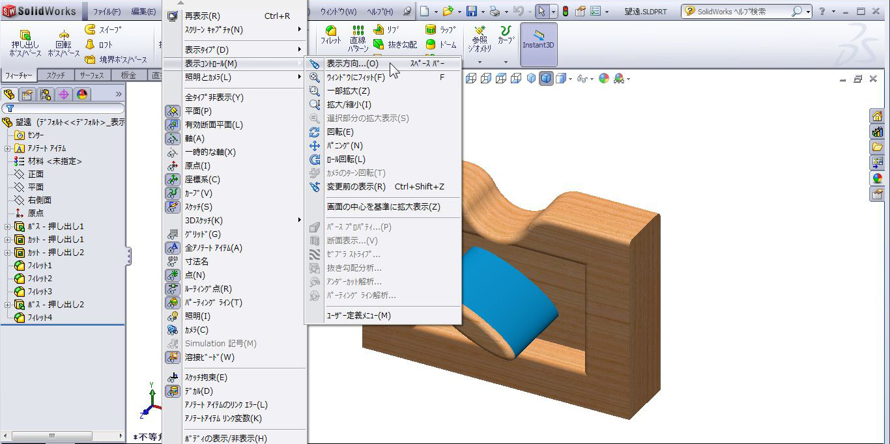Click 再表示(R) redraw entry
The height and width of the screenshot is (444, 890).
pos(235,16)
